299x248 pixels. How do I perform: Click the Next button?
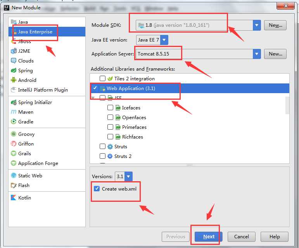click(x=208, y=237)
